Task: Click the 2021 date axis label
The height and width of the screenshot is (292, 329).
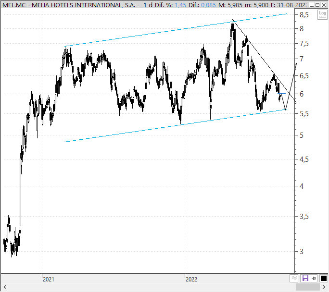Action: pos(48,279)
